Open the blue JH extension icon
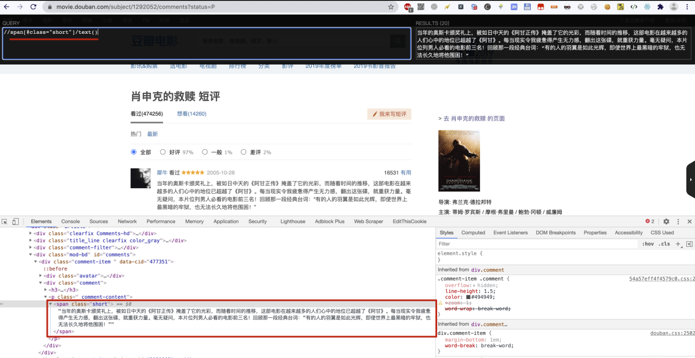The height and width of the screenshot is (358, 695). tap(514, 6)
